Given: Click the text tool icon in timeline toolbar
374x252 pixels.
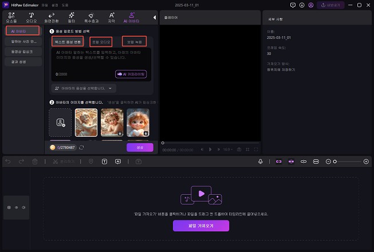Looking at the screenshot, I should point(104,162).
